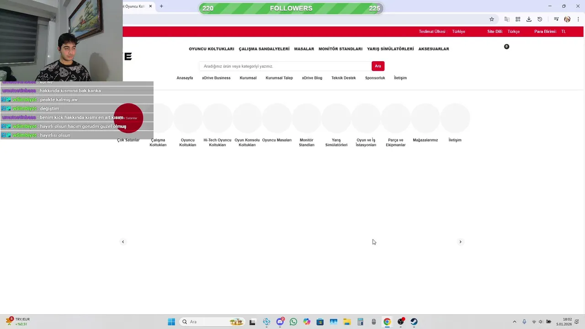Visit the xDrive Blog link
The image size is (585, 329).
click(312, 78)
